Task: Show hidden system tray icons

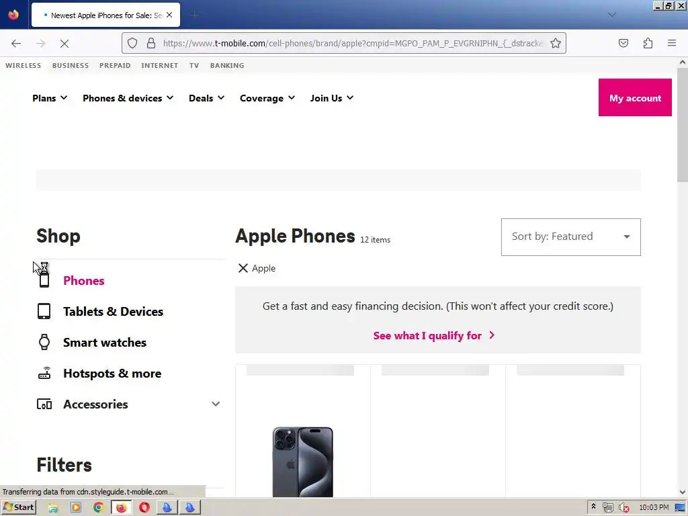Action: point(593,507)
